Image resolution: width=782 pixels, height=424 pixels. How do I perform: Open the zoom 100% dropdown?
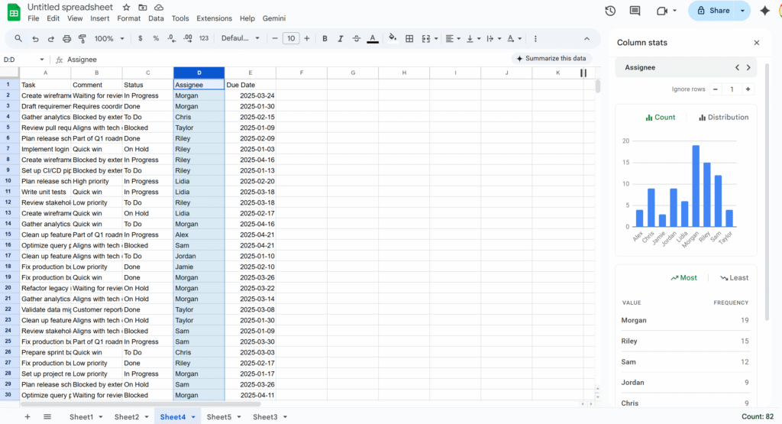[x=109, y=38]
